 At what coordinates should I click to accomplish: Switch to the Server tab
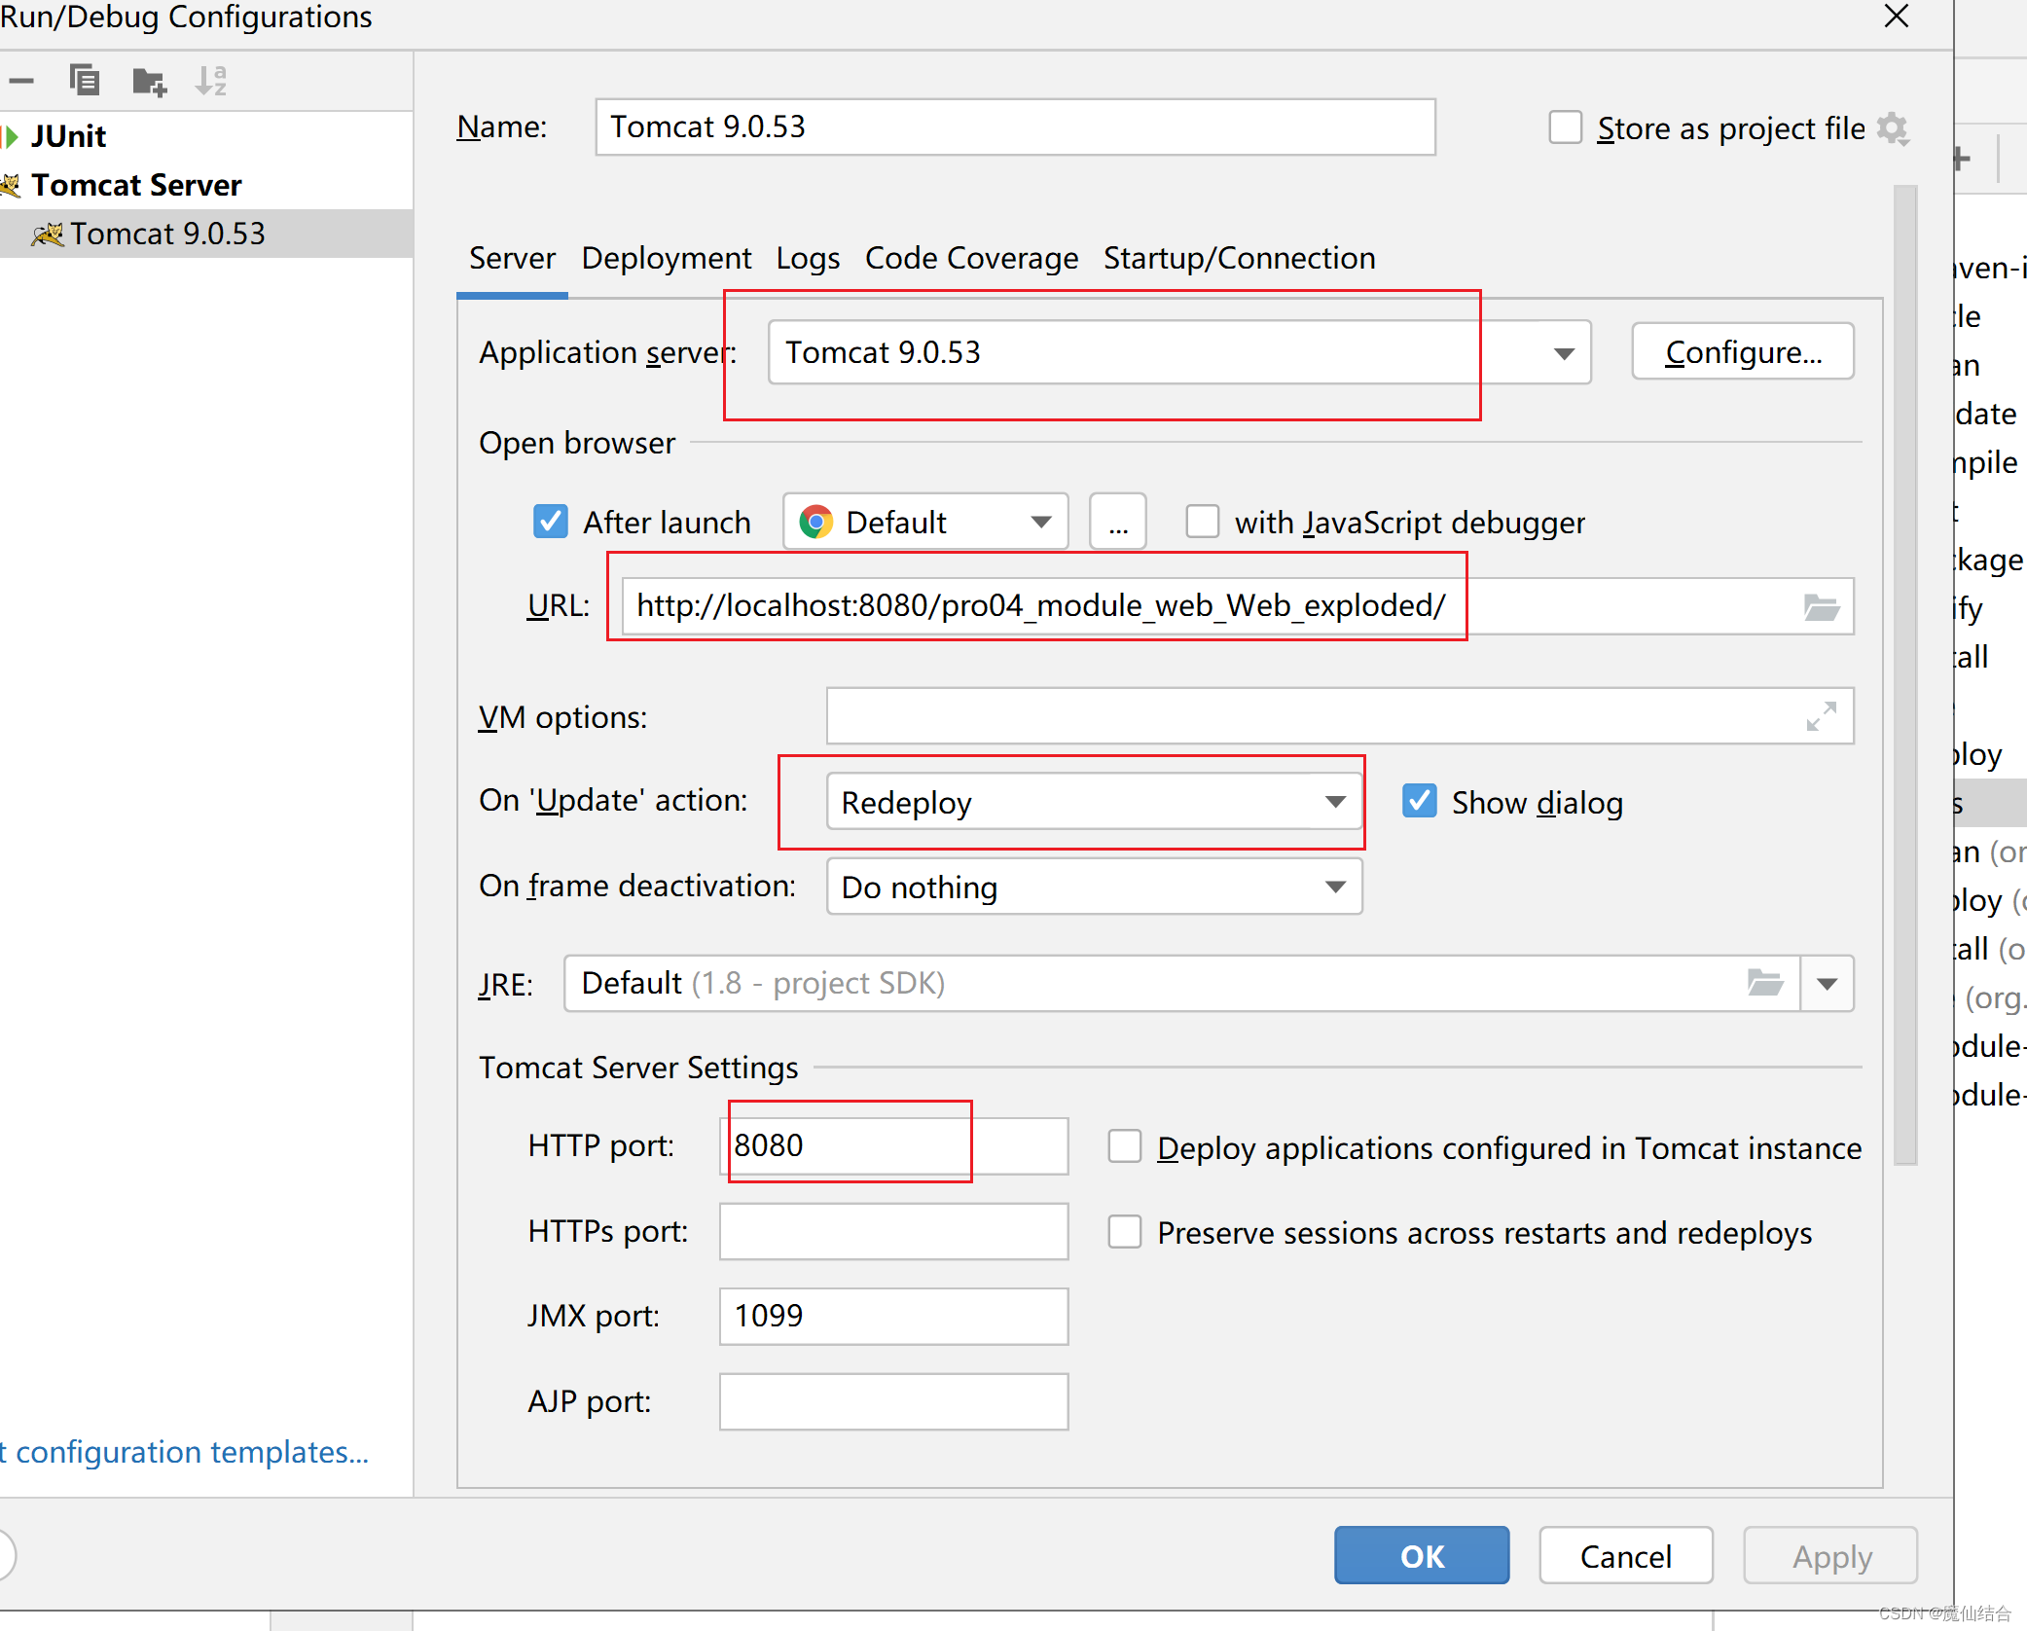512,258
